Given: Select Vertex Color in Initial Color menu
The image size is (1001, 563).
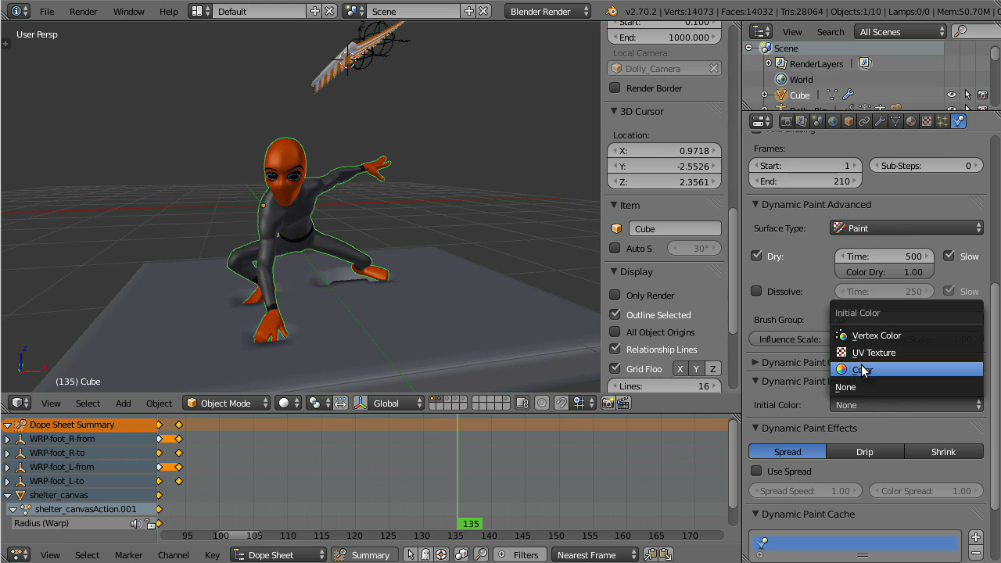Looking at the screenshot, I should tap(906, 335).
